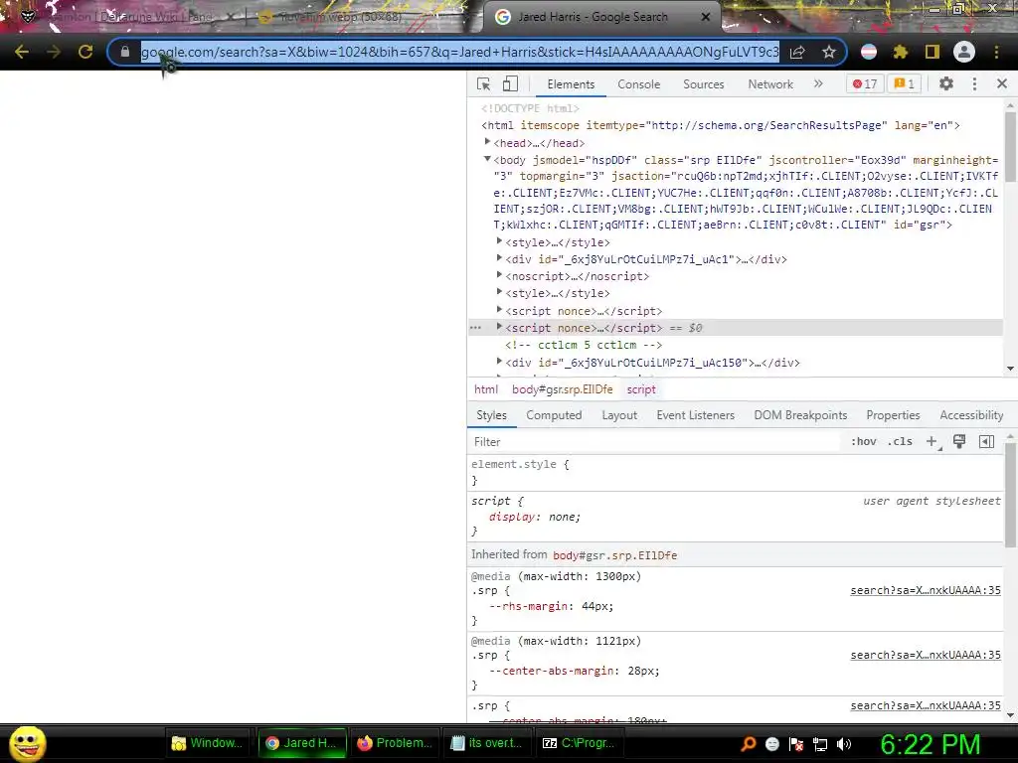The image size is (1018, 763).
Task: Expand the div _uAc1 node
Action: tap(499, 257)
